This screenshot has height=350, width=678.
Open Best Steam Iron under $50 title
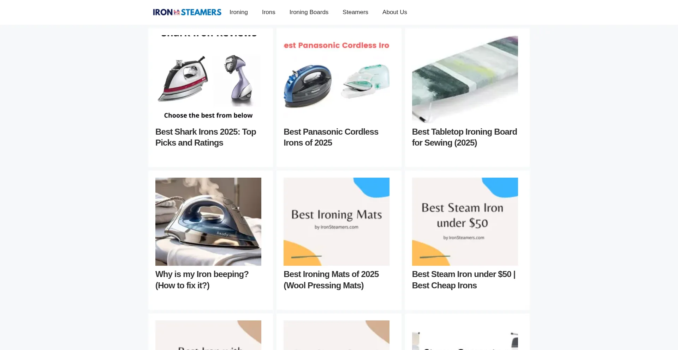(464, 280)
